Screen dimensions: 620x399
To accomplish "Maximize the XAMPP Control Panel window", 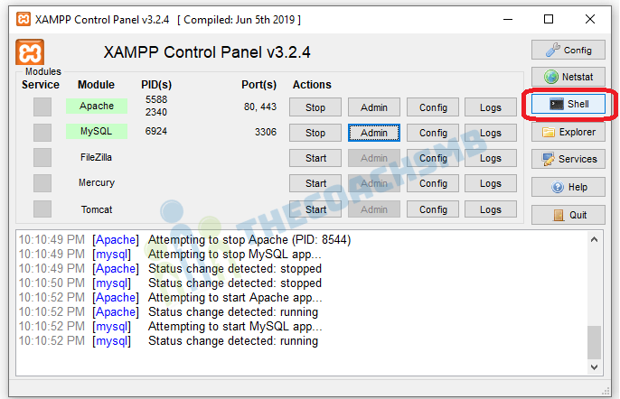I will click(549, 19).
